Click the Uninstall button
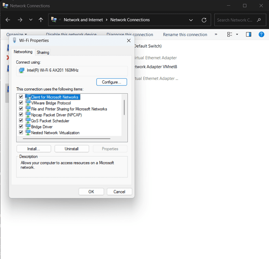The width and height of the screenshot is (269, 259). [x=72, y=149]
